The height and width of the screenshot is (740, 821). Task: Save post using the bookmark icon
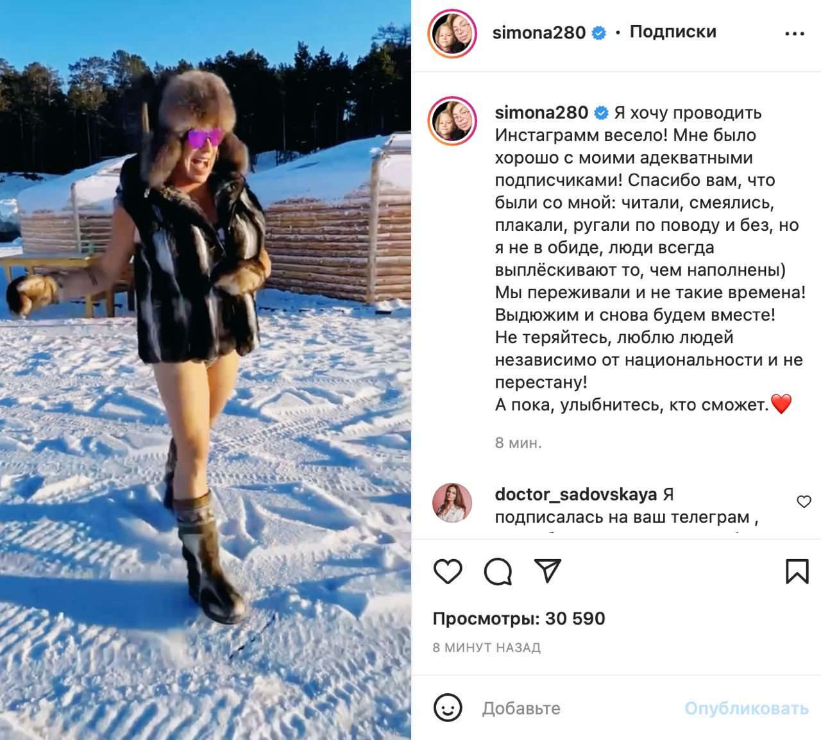[x=797, y=571]
